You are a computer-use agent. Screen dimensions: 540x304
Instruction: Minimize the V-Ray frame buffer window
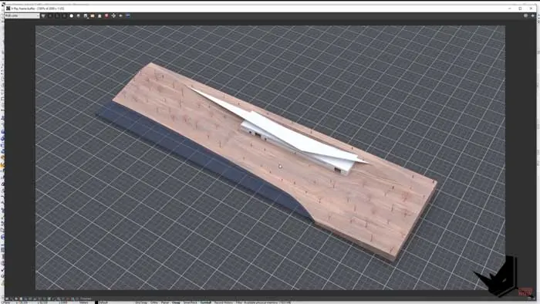pos(509,8)
